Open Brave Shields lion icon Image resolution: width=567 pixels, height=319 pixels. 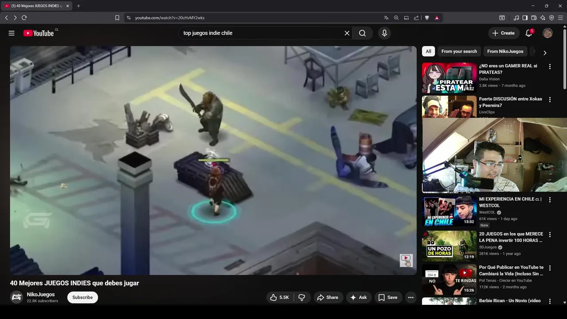click(427, 18)
